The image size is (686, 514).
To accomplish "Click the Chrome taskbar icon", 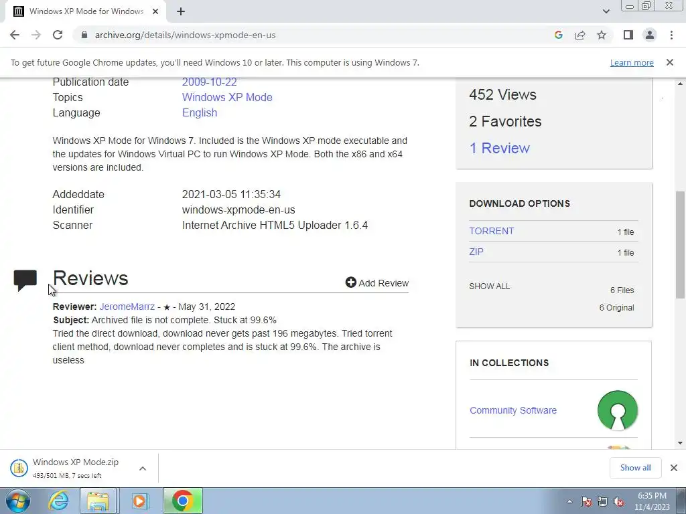I will (x=183, y=501).
